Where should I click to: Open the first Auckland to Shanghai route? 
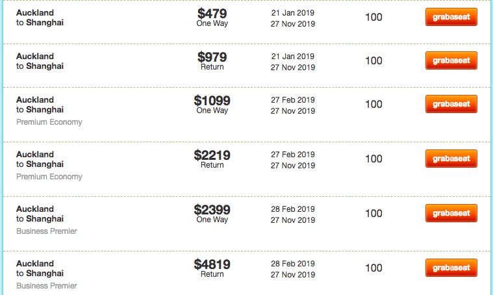(x=40, y=18)
